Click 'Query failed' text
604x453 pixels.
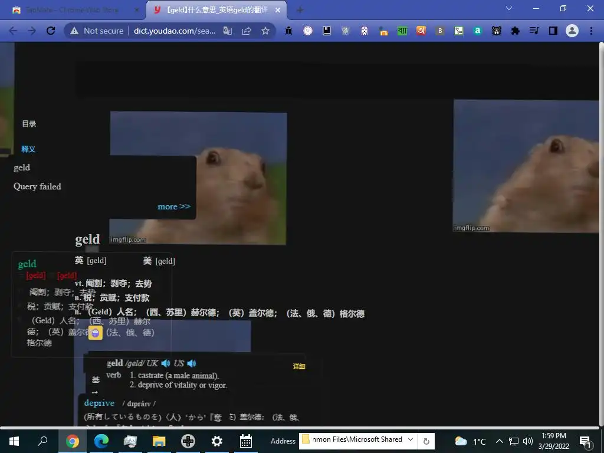37,186
